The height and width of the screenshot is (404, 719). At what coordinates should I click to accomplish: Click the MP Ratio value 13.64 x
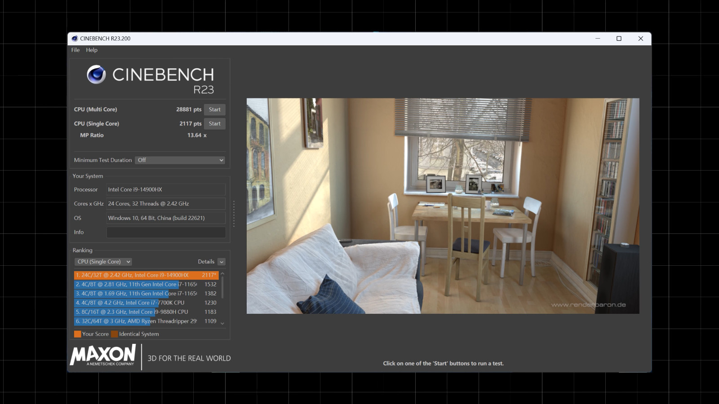click(x=197, y=135)
